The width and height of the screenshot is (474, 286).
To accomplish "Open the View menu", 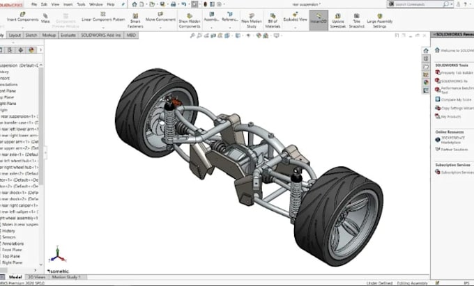I will (x=55, y=5).
